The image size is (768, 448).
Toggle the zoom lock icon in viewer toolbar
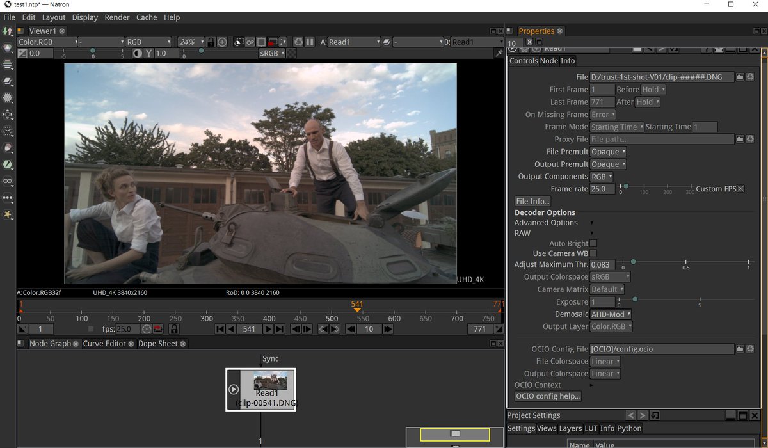tap(210, 41)
